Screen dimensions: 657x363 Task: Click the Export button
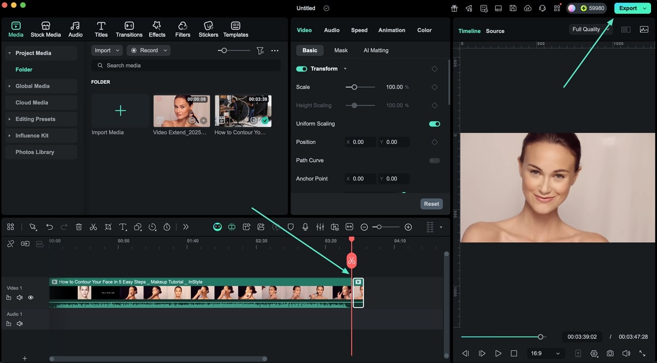[x=628, y=8]
